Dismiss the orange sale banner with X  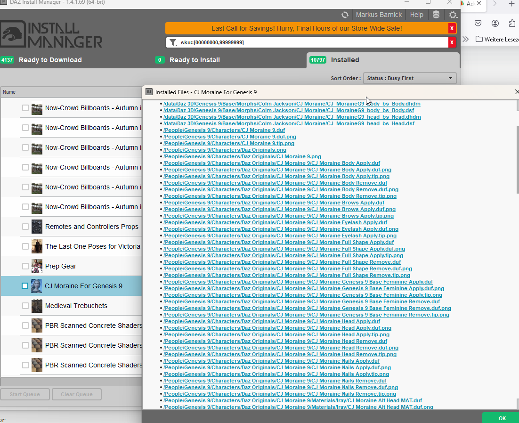pyautogui.click(x=452, y=28)
